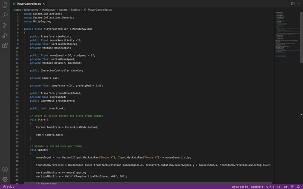Click the minimap code overview
This screenshot has height=189, width=303.
[287, 34]
